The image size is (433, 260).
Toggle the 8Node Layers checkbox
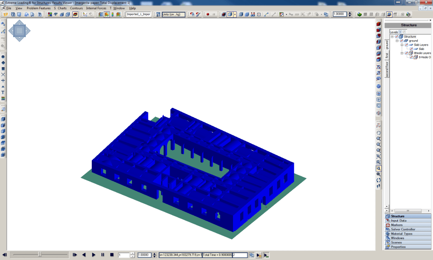[x=406, y=53]
